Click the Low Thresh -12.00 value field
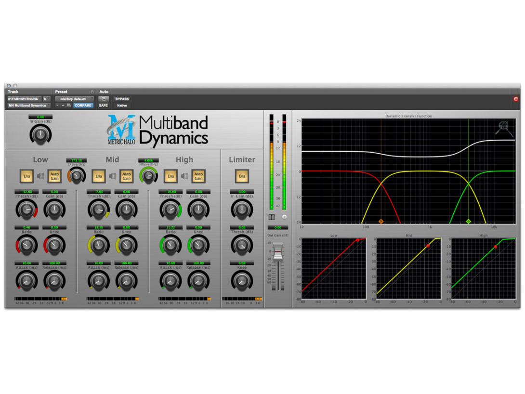This screenshot has height=394, width=525. pos(26,192)
